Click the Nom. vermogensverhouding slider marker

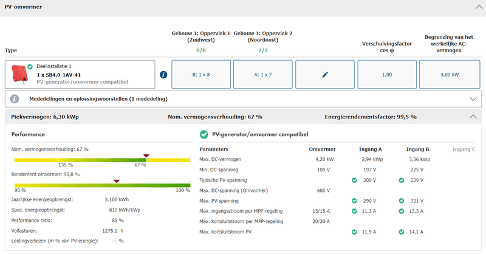coord(146,156)
